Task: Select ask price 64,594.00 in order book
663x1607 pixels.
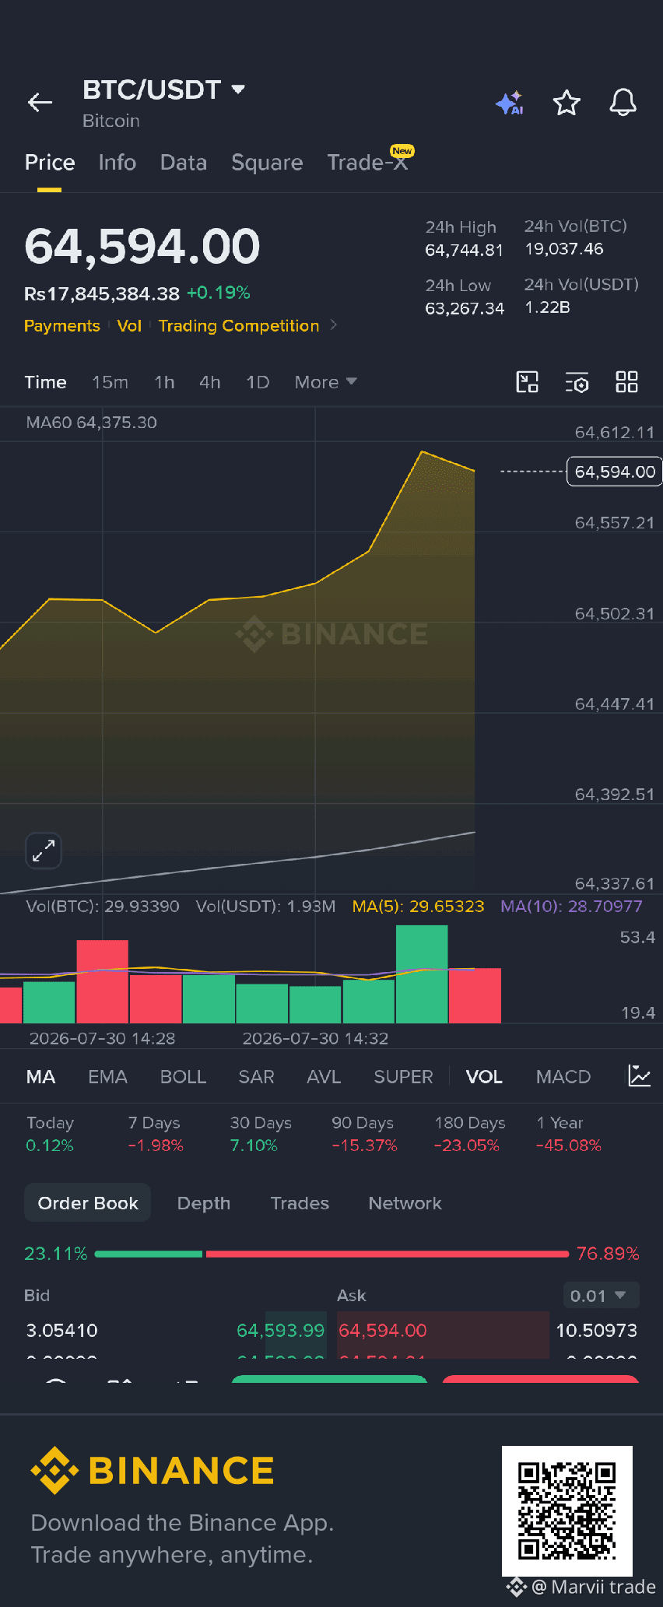Action: 383,1330
